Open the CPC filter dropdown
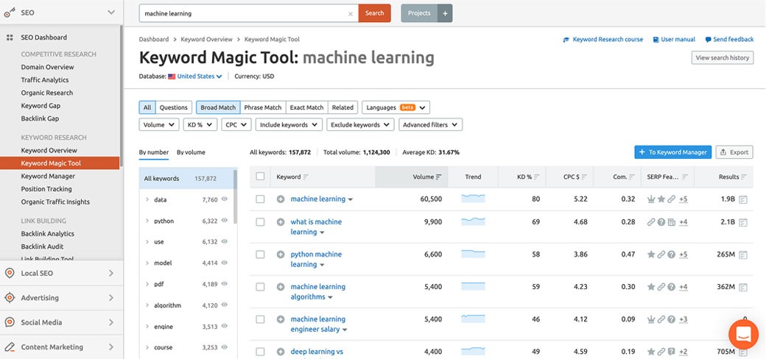Viewport: 766px width, 359px height. 236,125
